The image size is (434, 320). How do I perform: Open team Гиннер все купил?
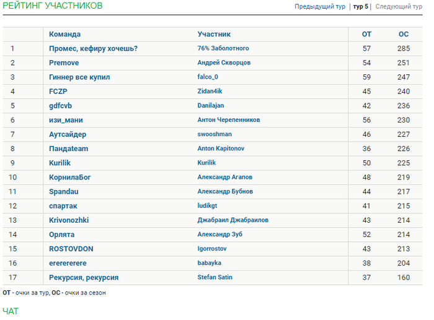click(79, 77)
